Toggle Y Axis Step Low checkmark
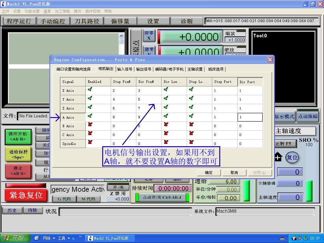The height and width of the screenshot is (243, 324). pos(191,98)
